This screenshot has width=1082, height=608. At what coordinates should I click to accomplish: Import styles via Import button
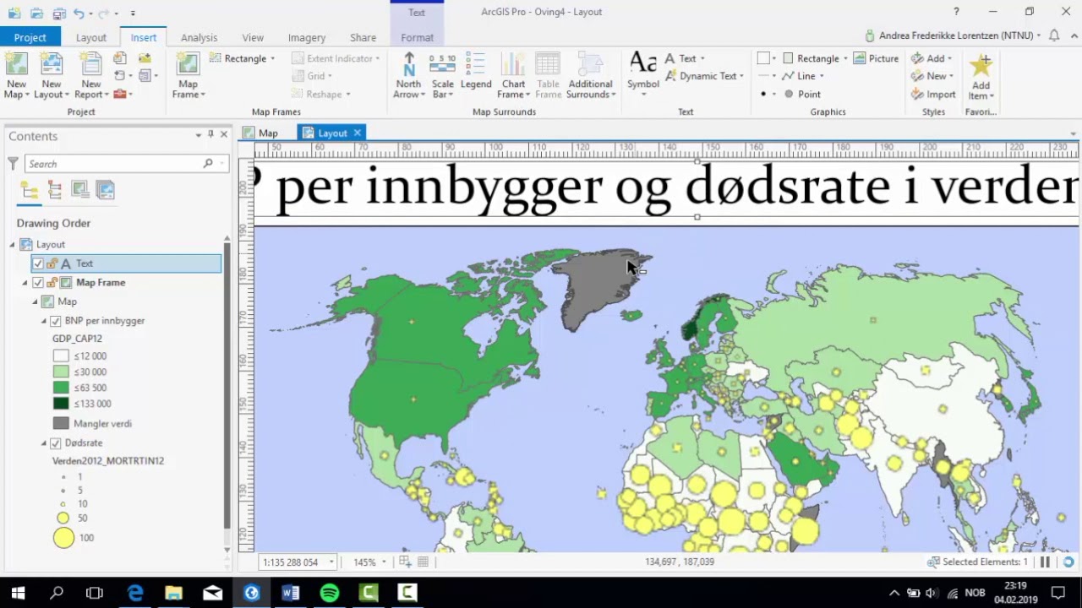click(x=933, y=95)
